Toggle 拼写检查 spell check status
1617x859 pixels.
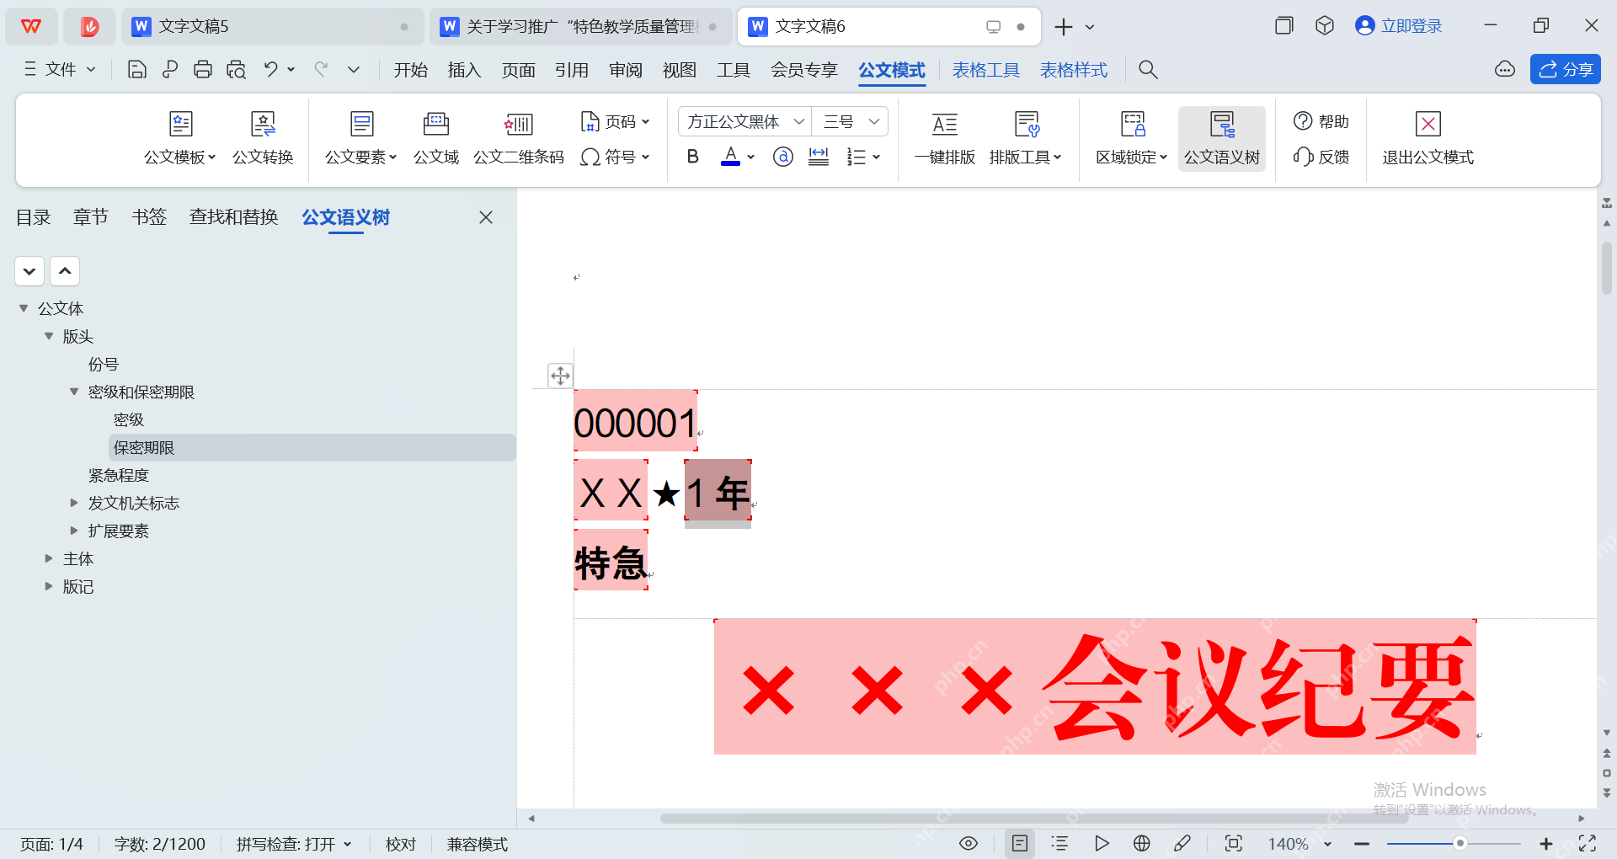(x=294, y=844)
